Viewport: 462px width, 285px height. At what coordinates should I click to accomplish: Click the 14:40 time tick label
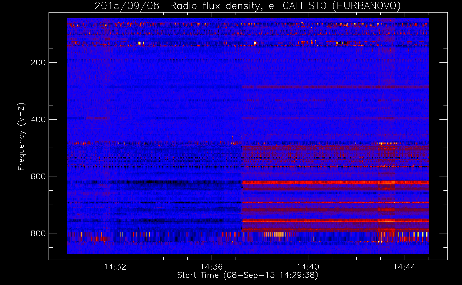pos(308,267)
